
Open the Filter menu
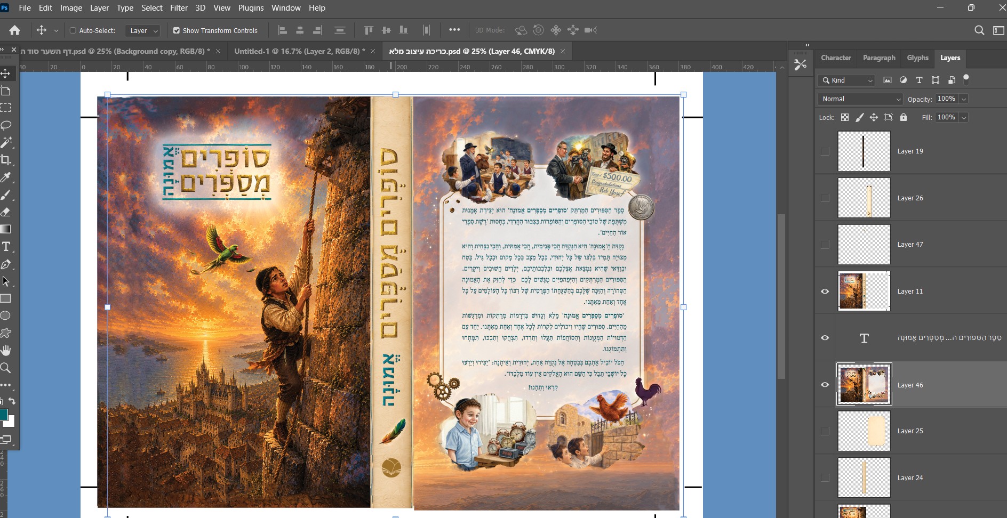click(179, 8)
